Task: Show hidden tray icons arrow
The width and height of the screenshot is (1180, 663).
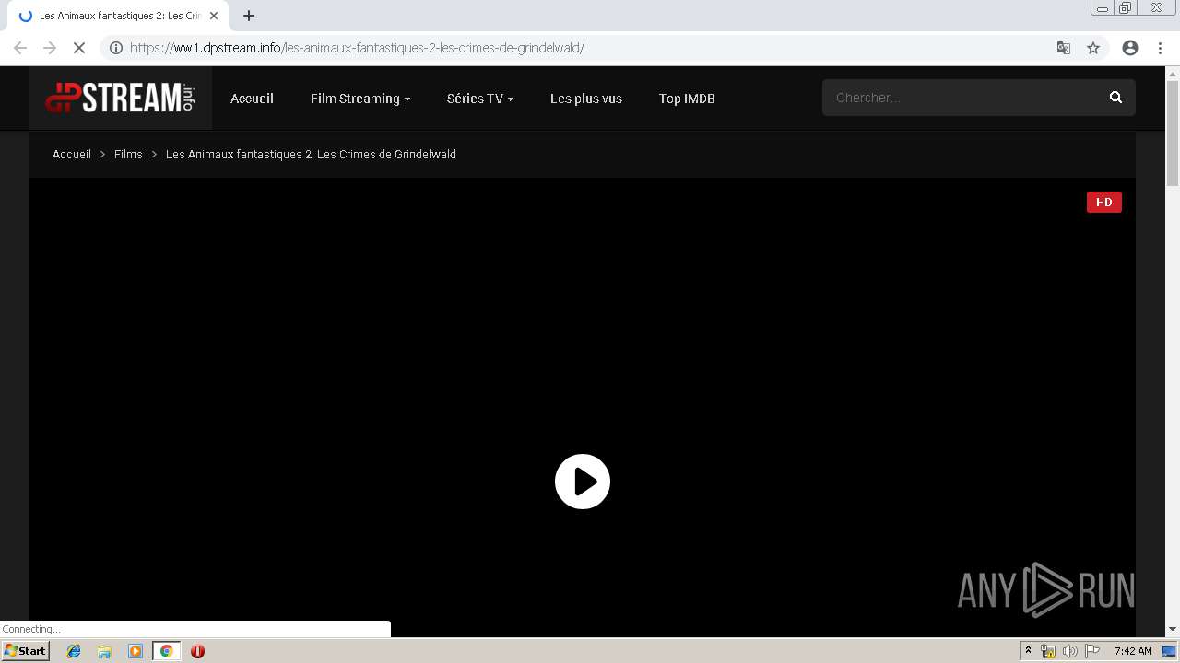Action: point(1029,651)
